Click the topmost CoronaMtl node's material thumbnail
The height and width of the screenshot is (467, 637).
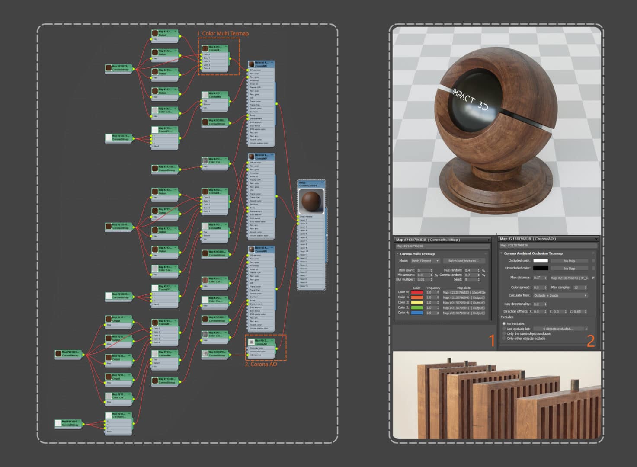[x=251, y=64]
